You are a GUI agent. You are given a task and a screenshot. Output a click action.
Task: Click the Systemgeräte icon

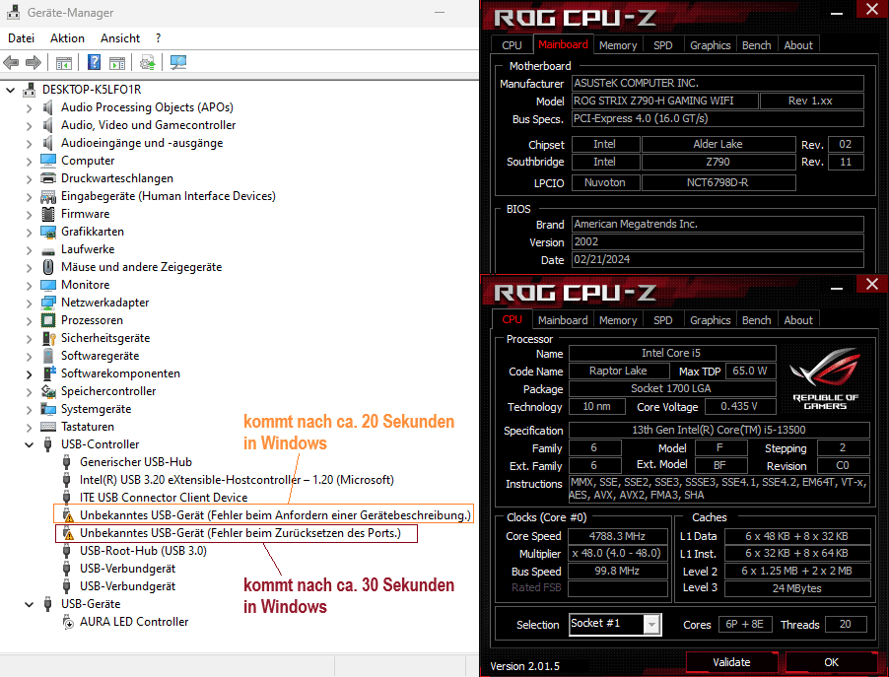(48, 409)
